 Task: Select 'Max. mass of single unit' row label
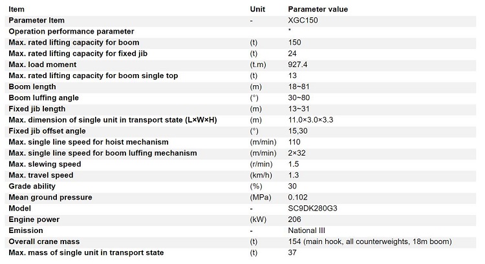click(x=86, y=252)
